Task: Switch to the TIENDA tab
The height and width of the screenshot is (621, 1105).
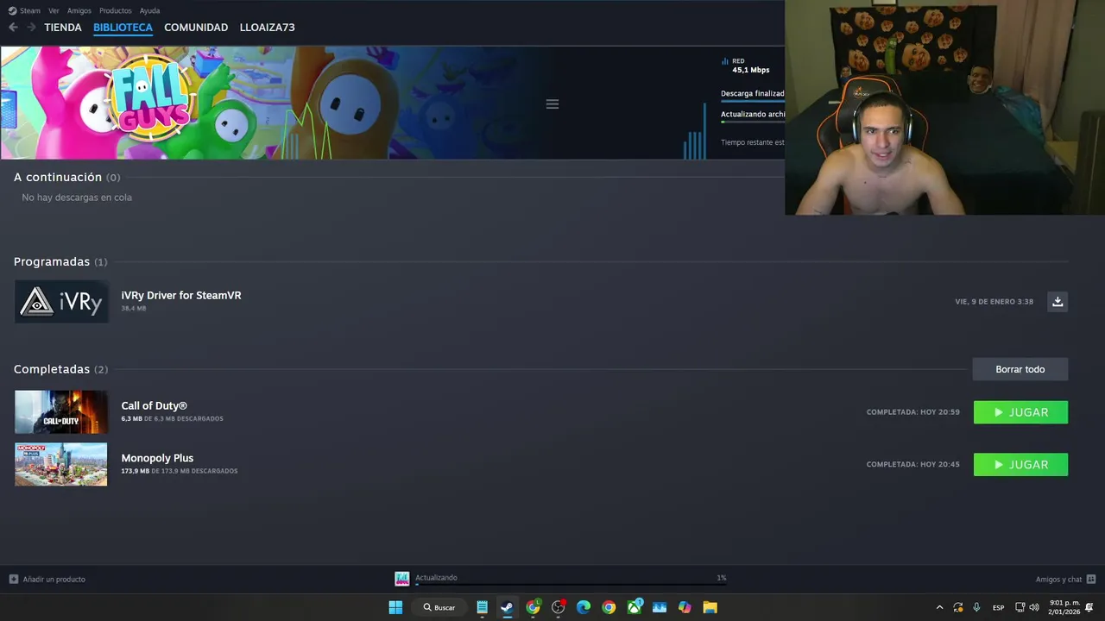Action: pos(63,28)
